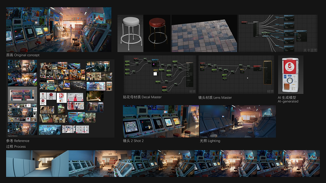Viewport: 326px width, 183px height.
Task: Open the gray-bordered poster wall reference image
Action: pyautogui.click(x=22, y=95)
